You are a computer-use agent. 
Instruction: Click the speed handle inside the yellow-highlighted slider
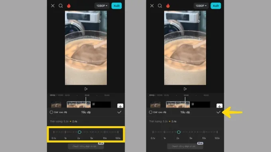pyautogui.click(x=79, y=132)
